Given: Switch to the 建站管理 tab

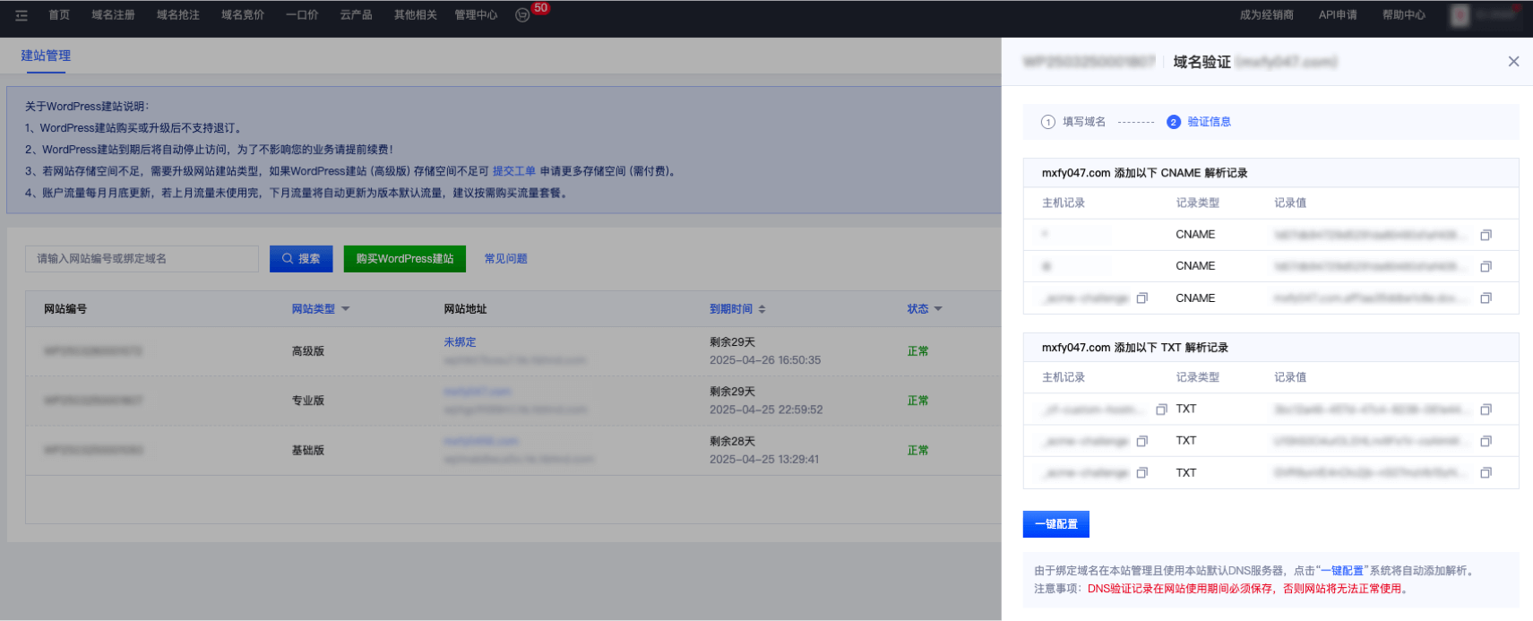Looking at the screenshot, I should point(46,56).
